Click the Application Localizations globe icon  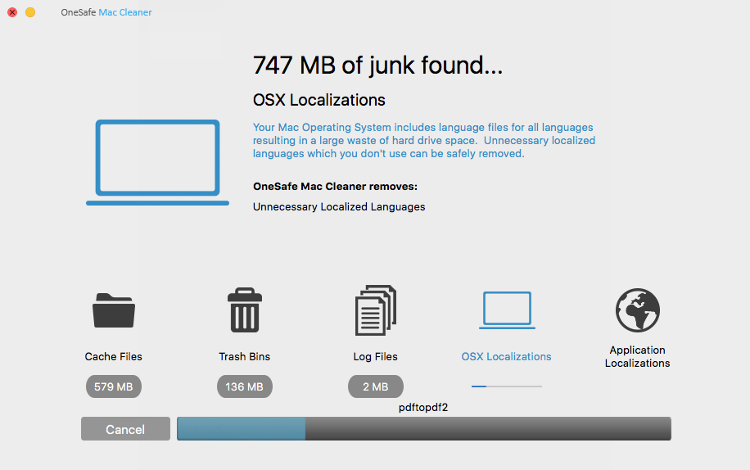pyautogui.click(x=638, y=310)
